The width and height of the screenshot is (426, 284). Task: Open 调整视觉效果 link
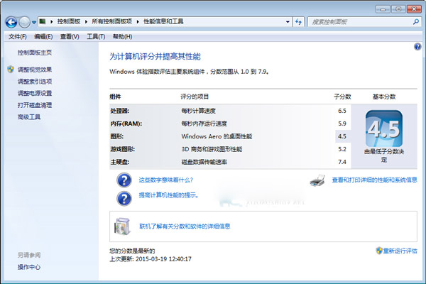tap(35, 70)
